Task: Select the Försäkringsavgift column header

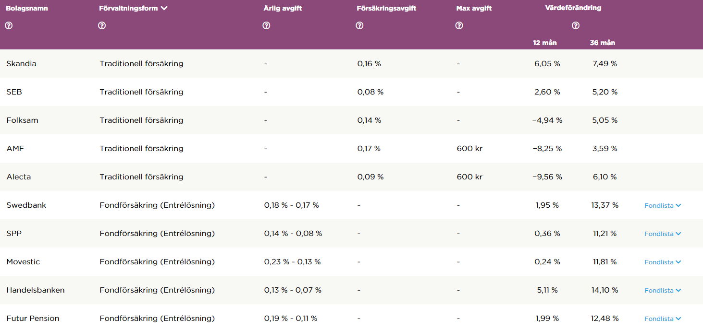Action: 386,8
